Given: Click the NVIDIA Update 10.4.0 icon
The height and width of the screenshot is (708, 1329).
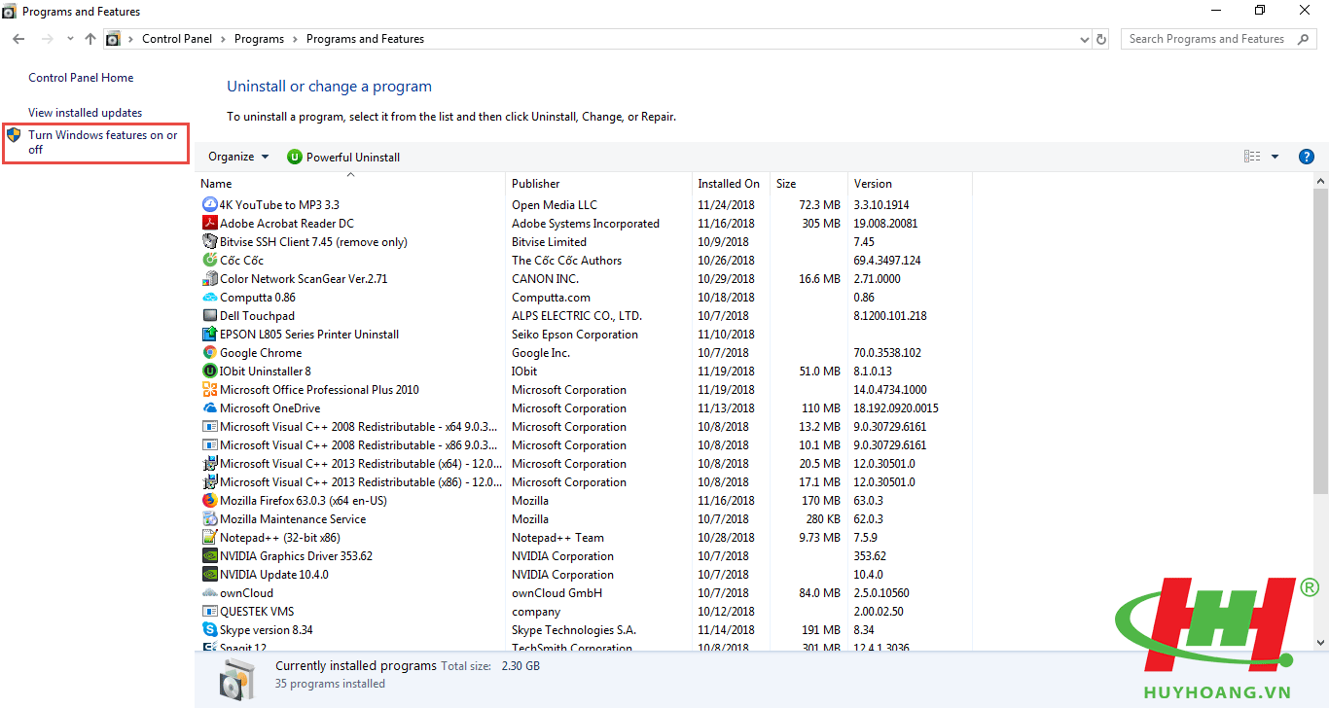Looking at the screenshot, I should [209, 574].
